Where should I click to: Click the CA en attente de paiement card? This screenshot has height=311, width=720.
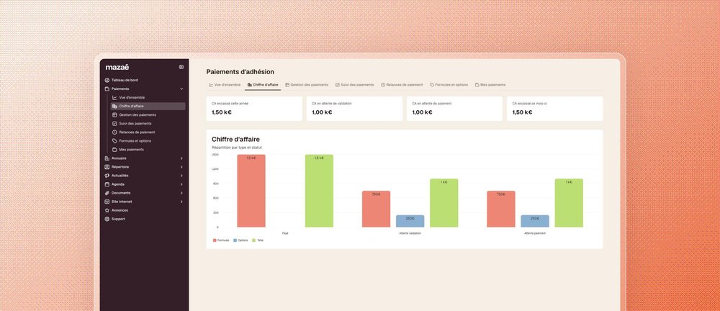pyautogui.click(x=454, y=109)
